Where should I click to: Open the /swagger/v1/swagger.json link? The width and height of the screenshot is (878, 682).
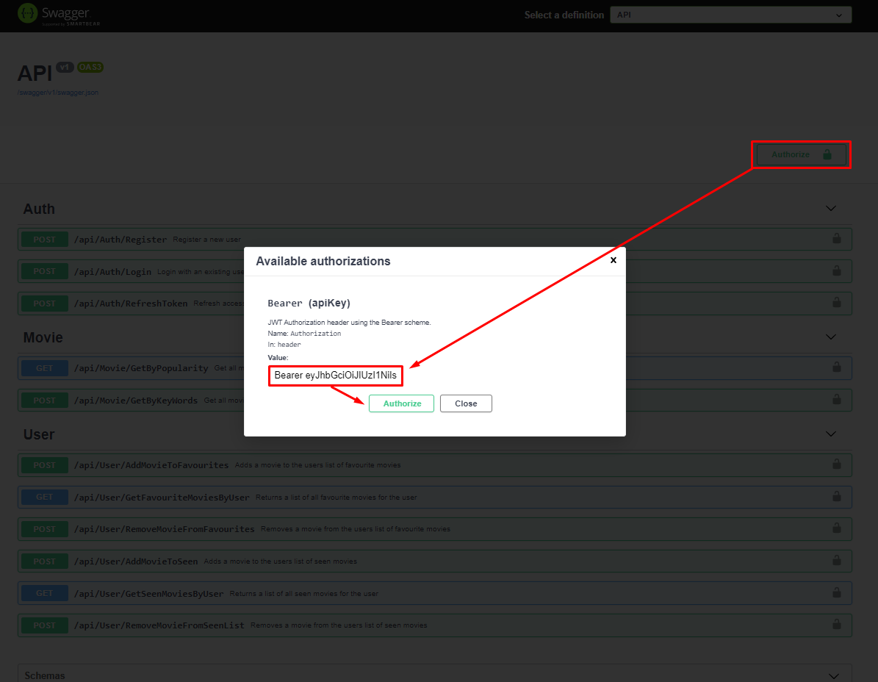click(x=57, y=93)
